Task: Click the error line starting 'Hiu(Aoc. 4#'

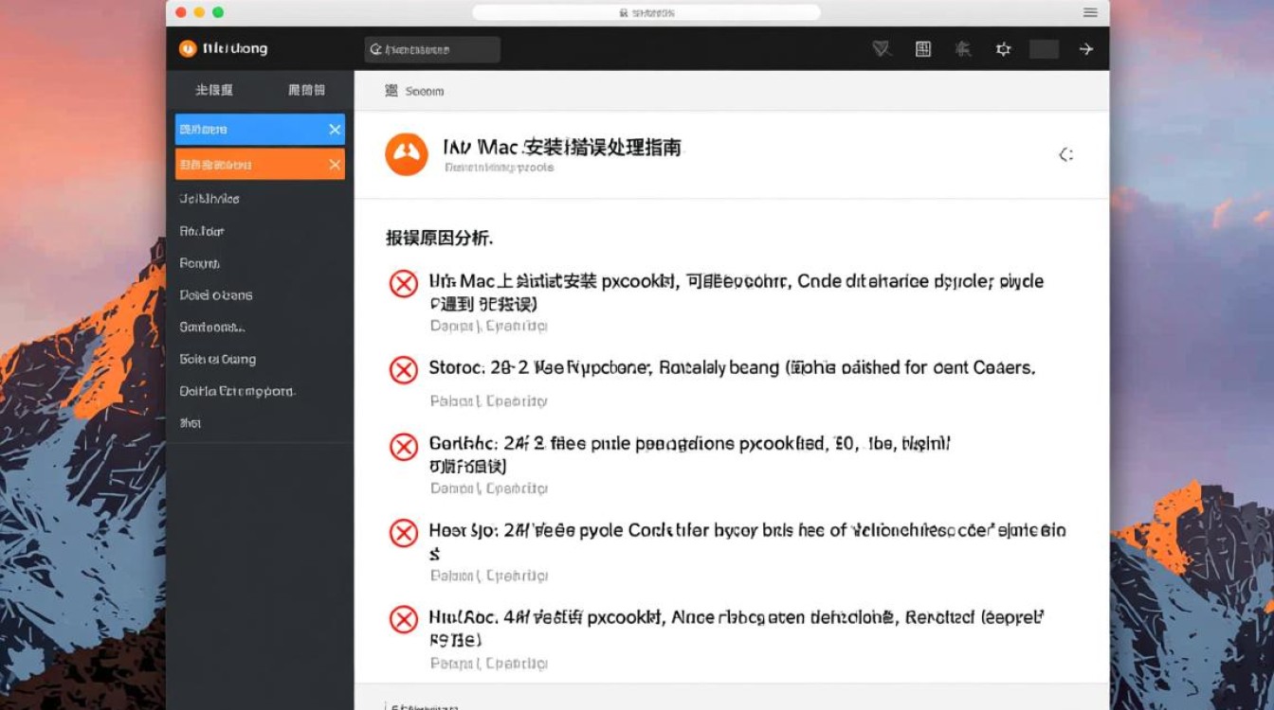Action: coord(737,628)
